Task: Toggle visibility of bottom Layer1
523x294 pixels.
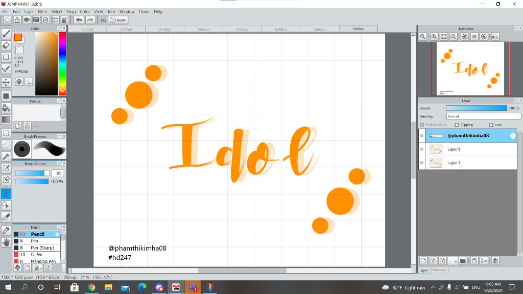Action: coord(422,163)
